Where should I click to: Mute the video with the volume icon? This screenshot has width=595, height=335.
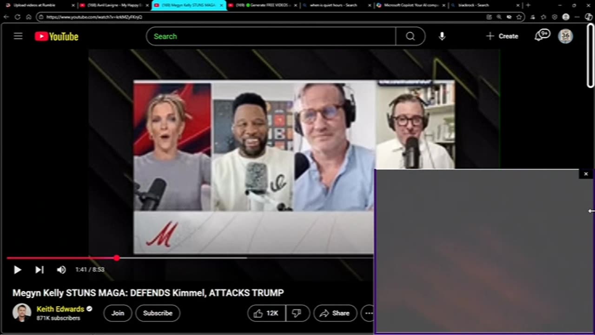coord(61,270)
